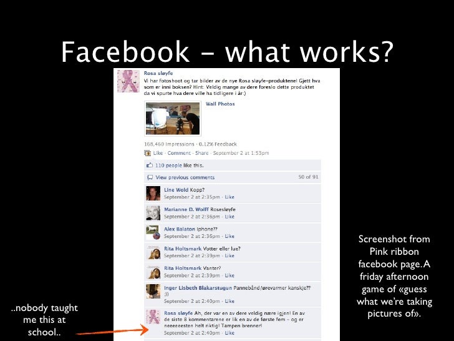The image size is (454, 341).
Task: Like Alex Balaton's Iphone?? comment
Action: coord(229,236)
